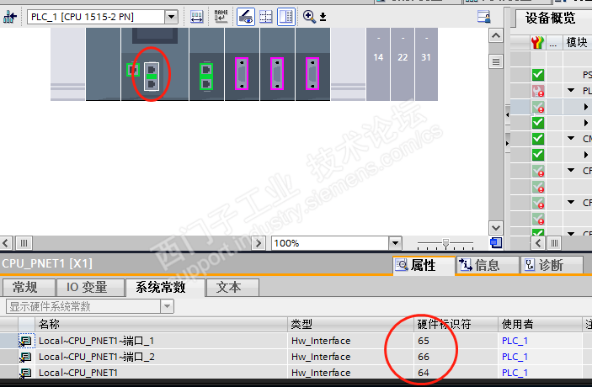The image size is (592, 387).
Task: Click the far-right device view toolbar icon
Action: point(483,17)
